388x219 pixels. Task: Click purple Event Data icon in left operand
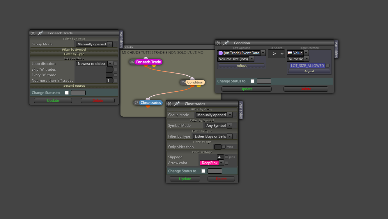pyautogui.click(x=220, y=53)
